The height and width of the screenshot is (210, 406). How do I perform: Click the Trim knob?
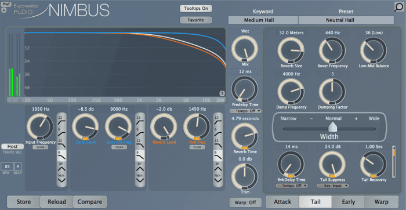(244, 177)
